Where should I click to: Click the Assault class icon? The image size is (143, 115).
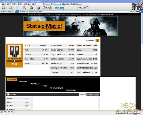pyautogui.click(x=8, y=94)
